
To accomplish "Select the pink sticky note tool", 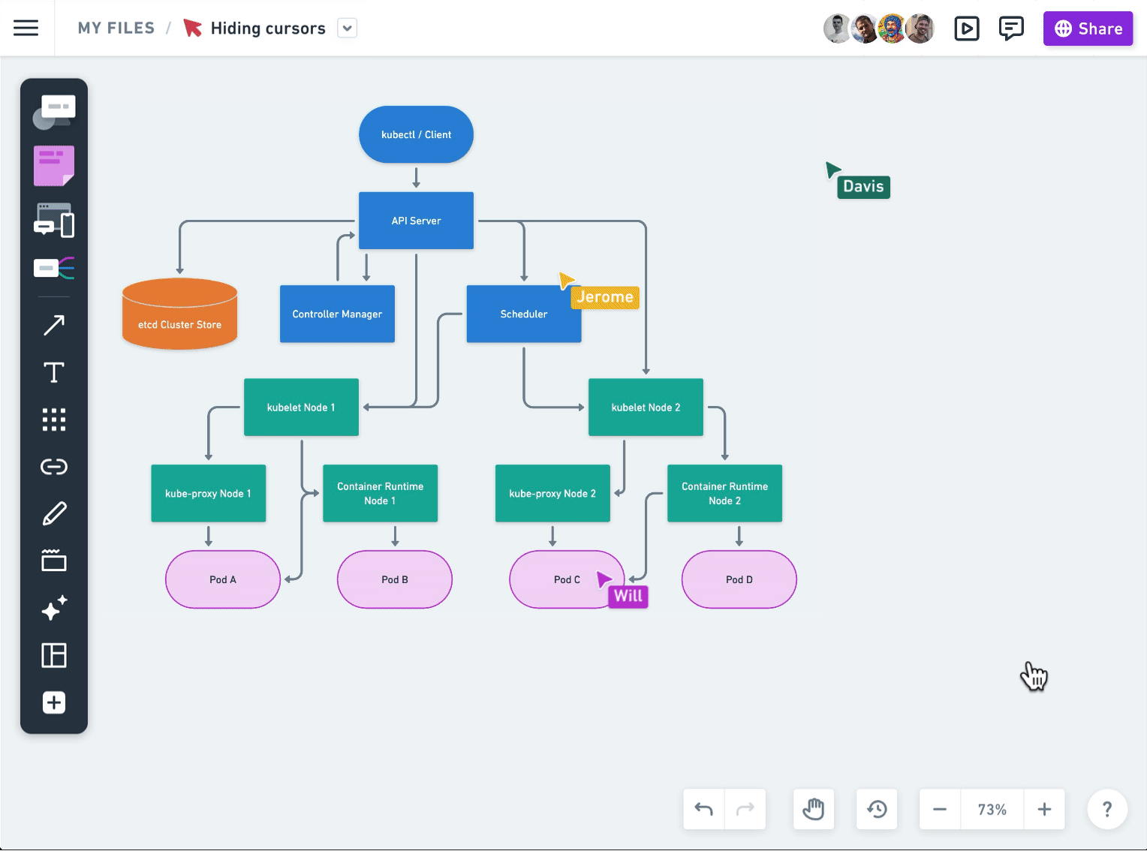I will click(x=54, y=165).
